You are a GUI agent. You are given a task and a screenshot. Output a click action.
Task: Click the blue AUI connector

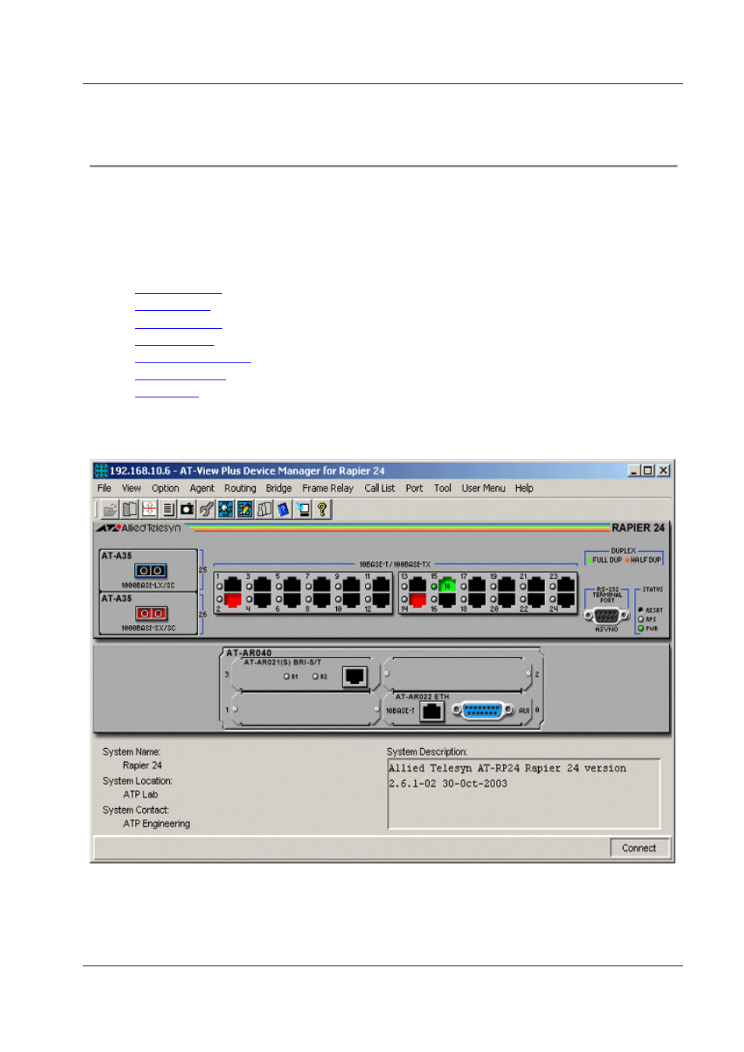point(483,711)
